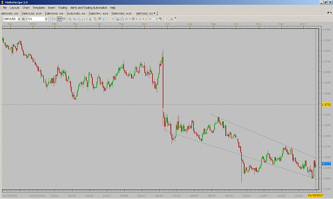The height and width of the screenshot is (199, 333).
Task: Open the File menu
Action: pyautogui.click(x=5, y=7)
